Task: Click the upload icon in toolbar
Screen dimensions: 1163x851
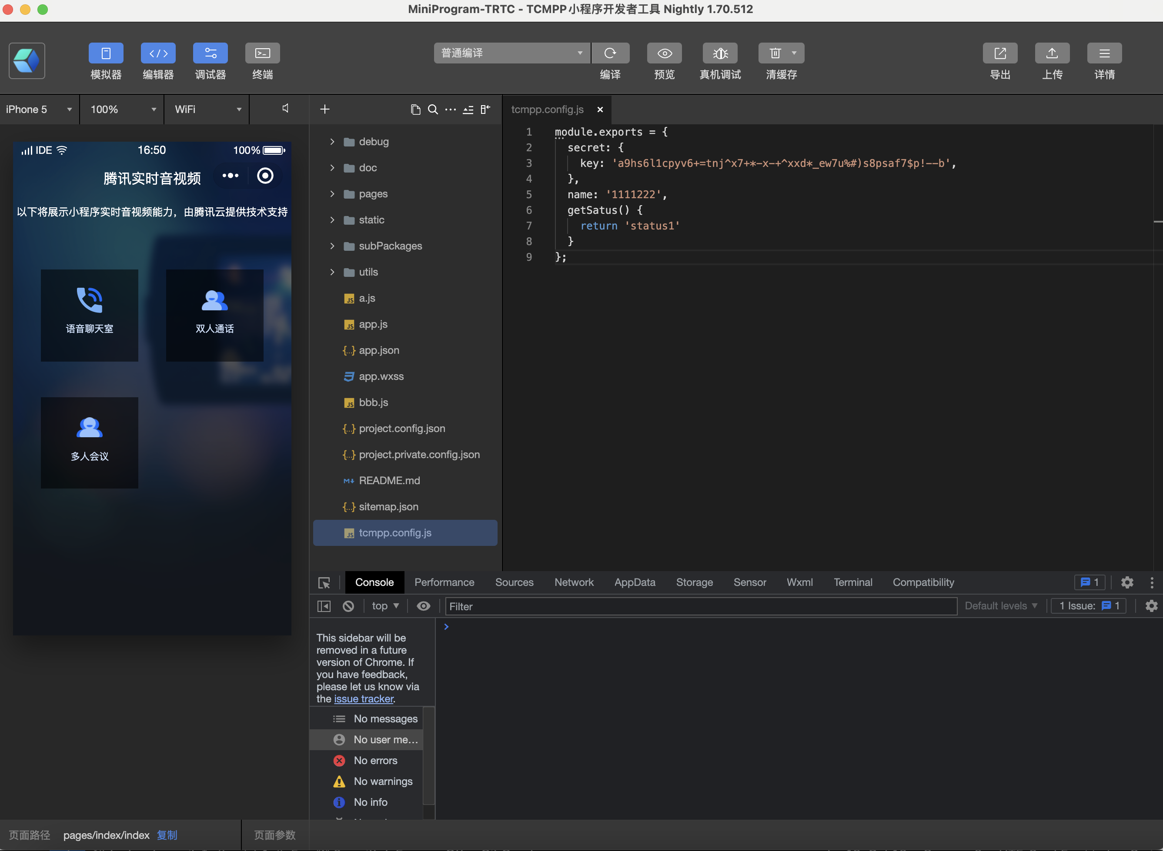Action: click(1052, 53)
